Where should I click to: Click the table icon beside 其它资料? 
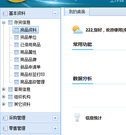pyautogui.click(x=10, y=105)
